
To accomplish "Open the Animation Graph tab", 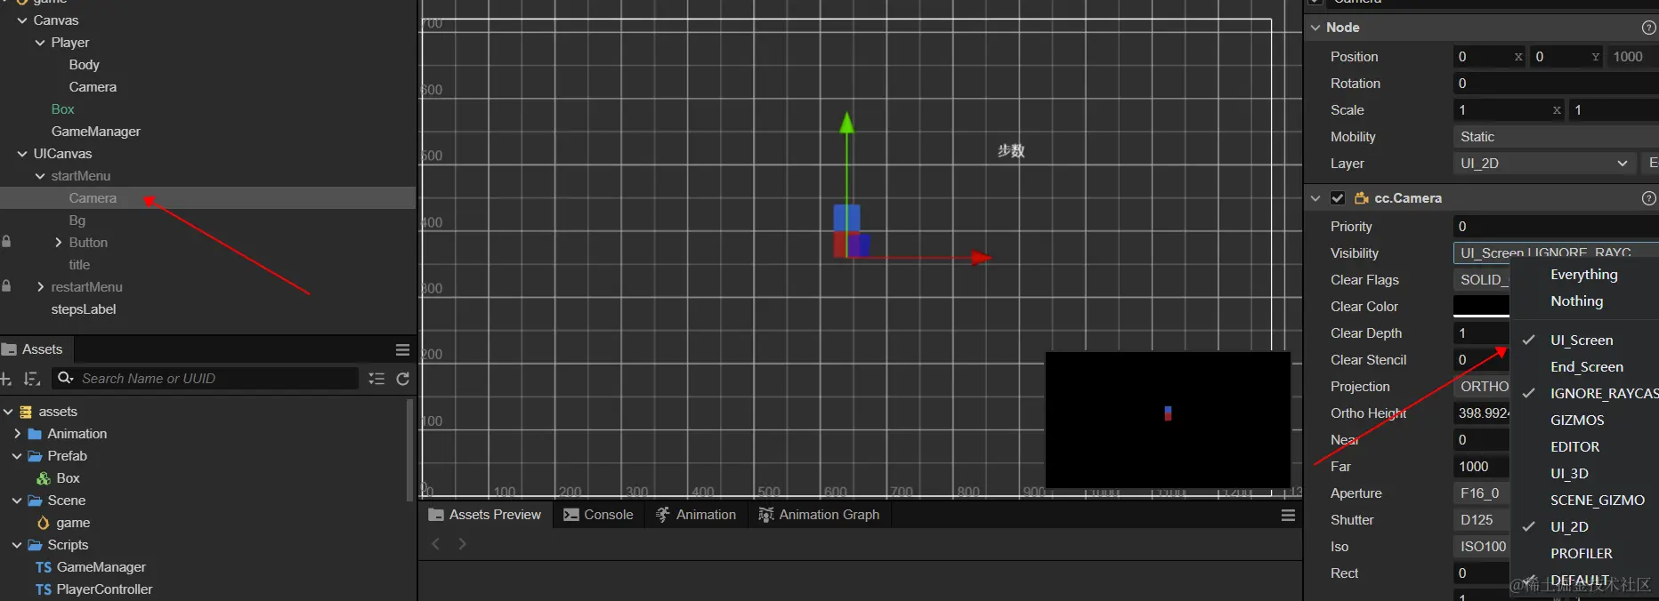I will point(819,515).
